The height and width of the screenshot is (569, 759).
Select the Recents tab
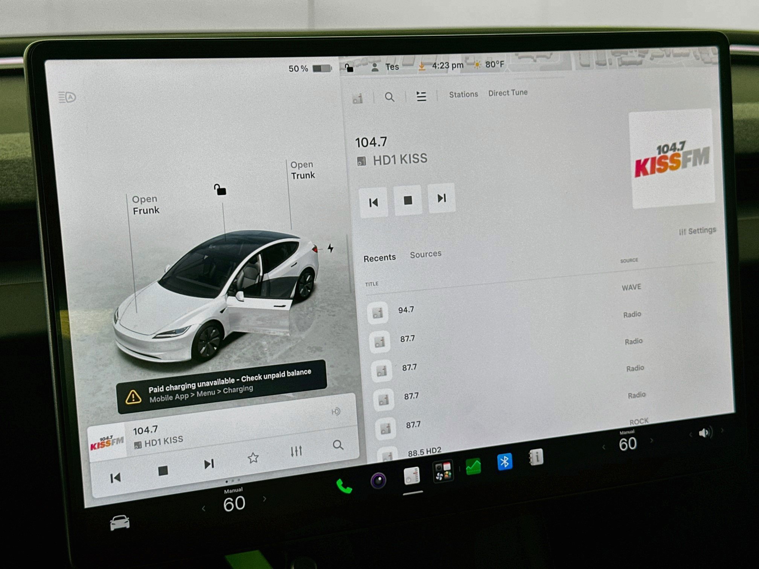pos(379,258)
